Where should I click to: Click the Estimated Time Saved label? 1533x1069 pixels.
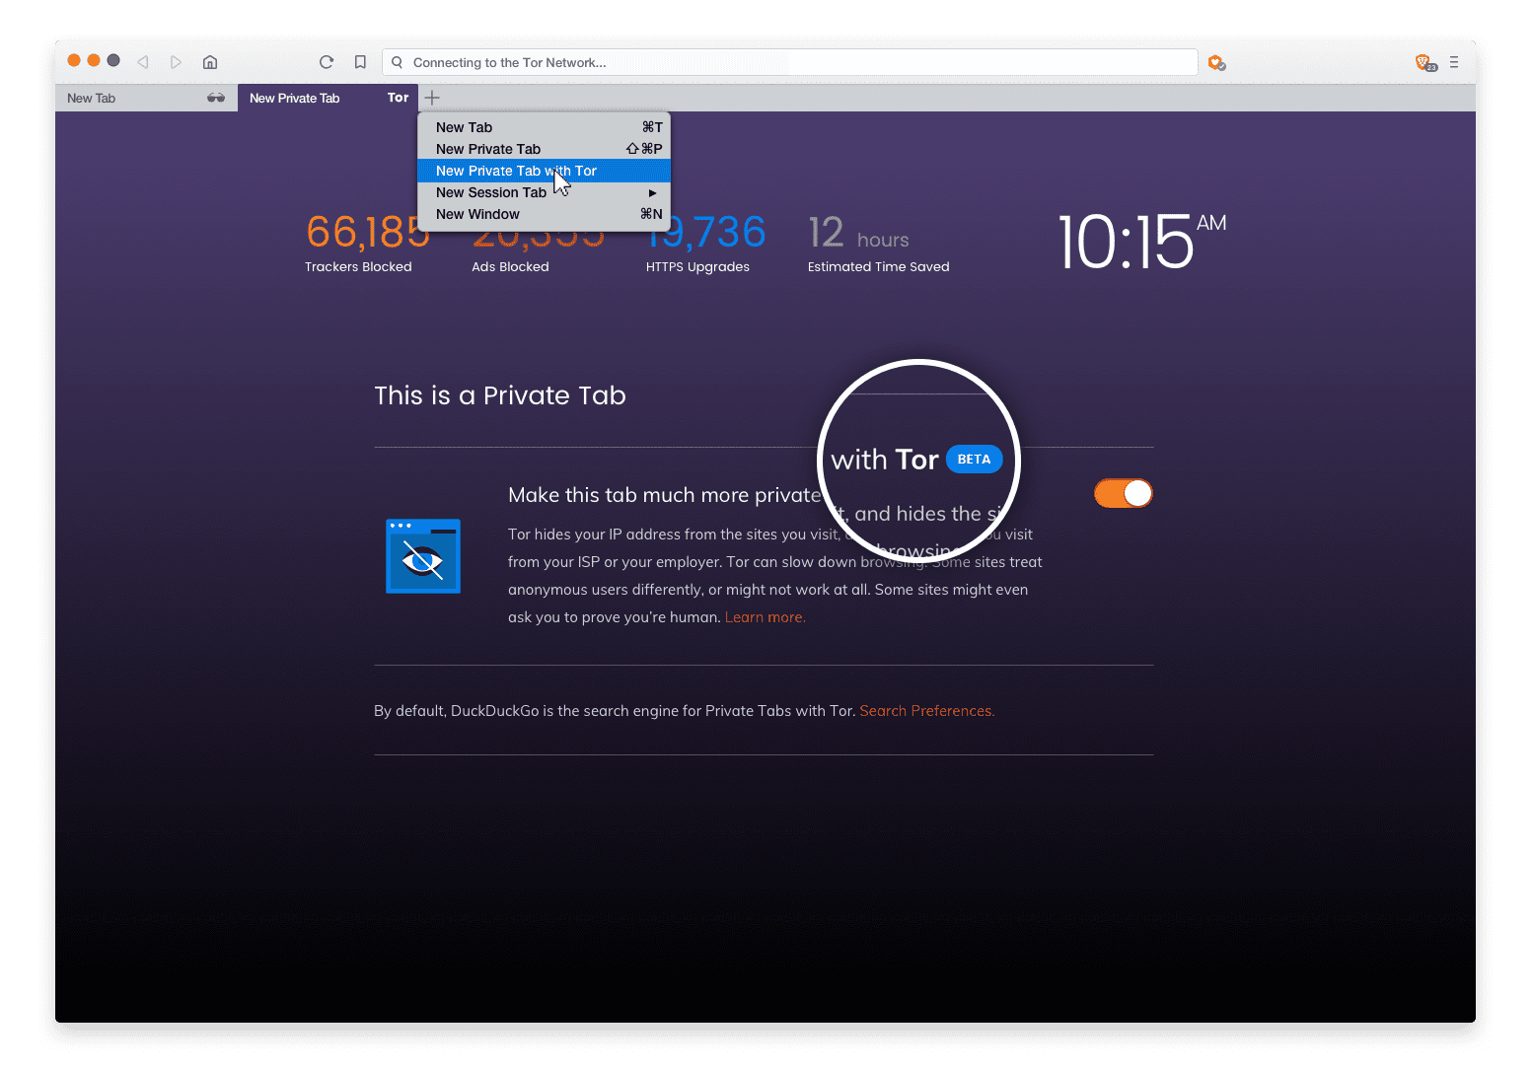tap(878, 267)
